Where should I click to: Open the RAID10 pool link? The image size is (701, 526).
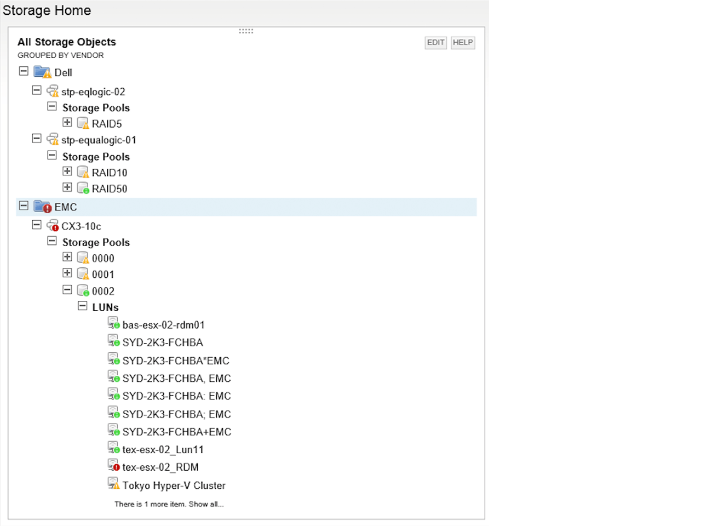point(110,173)
